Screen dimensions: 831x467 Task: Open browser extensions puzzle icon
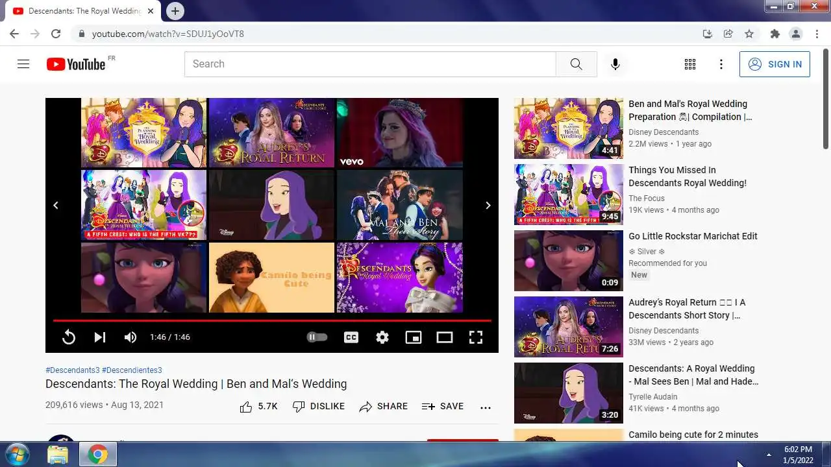775,34
